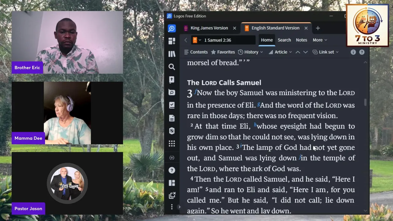Click footnote marker f at verse 1
This screenshot has height=221, width=393.
tap(195, 91)
